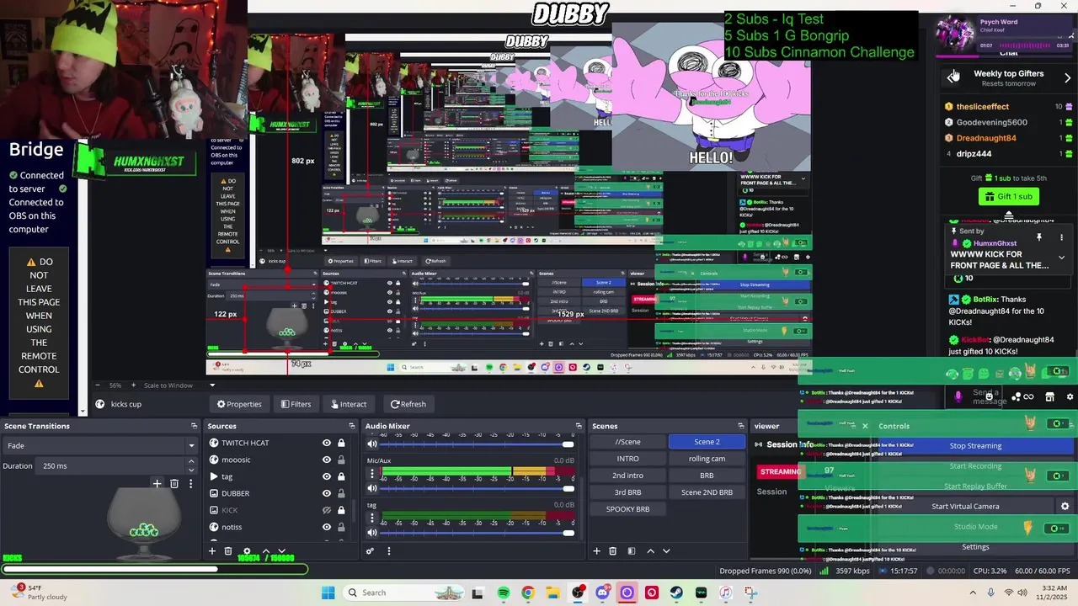Open Filters for the selected source
This screenshot has width=1078, height=606.
click(296, 404)
